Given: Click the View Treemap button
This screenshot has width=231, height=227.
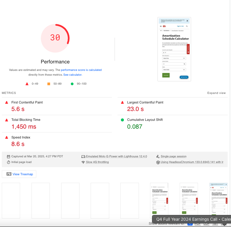Looking at the screenshot, I should [19, 174].
